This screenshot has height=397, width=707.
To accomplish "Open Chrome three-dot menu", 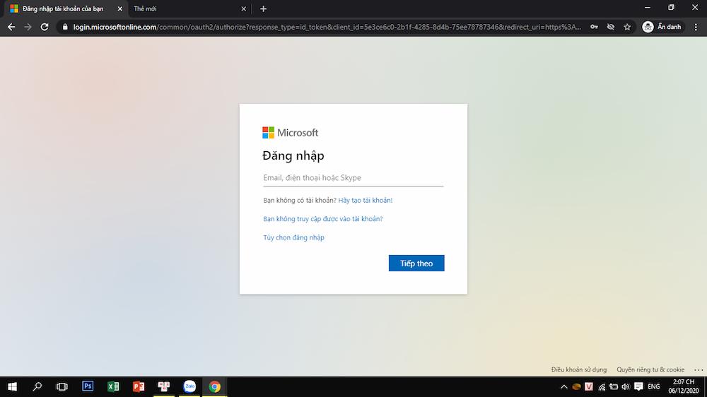I will tap(696, 27).
